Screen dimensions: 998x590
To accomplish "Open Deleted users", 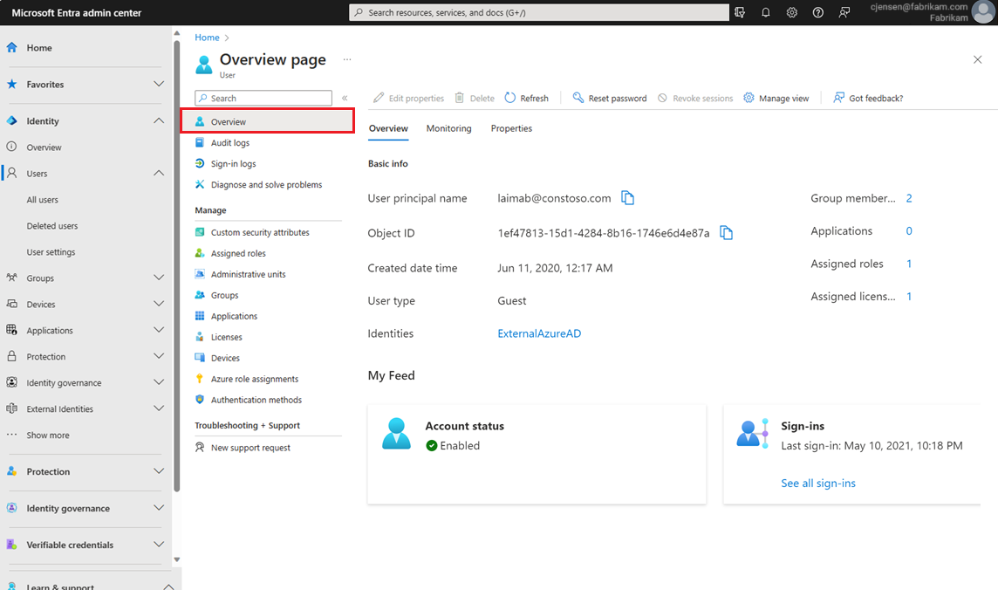I will click(x=52, y=226).
